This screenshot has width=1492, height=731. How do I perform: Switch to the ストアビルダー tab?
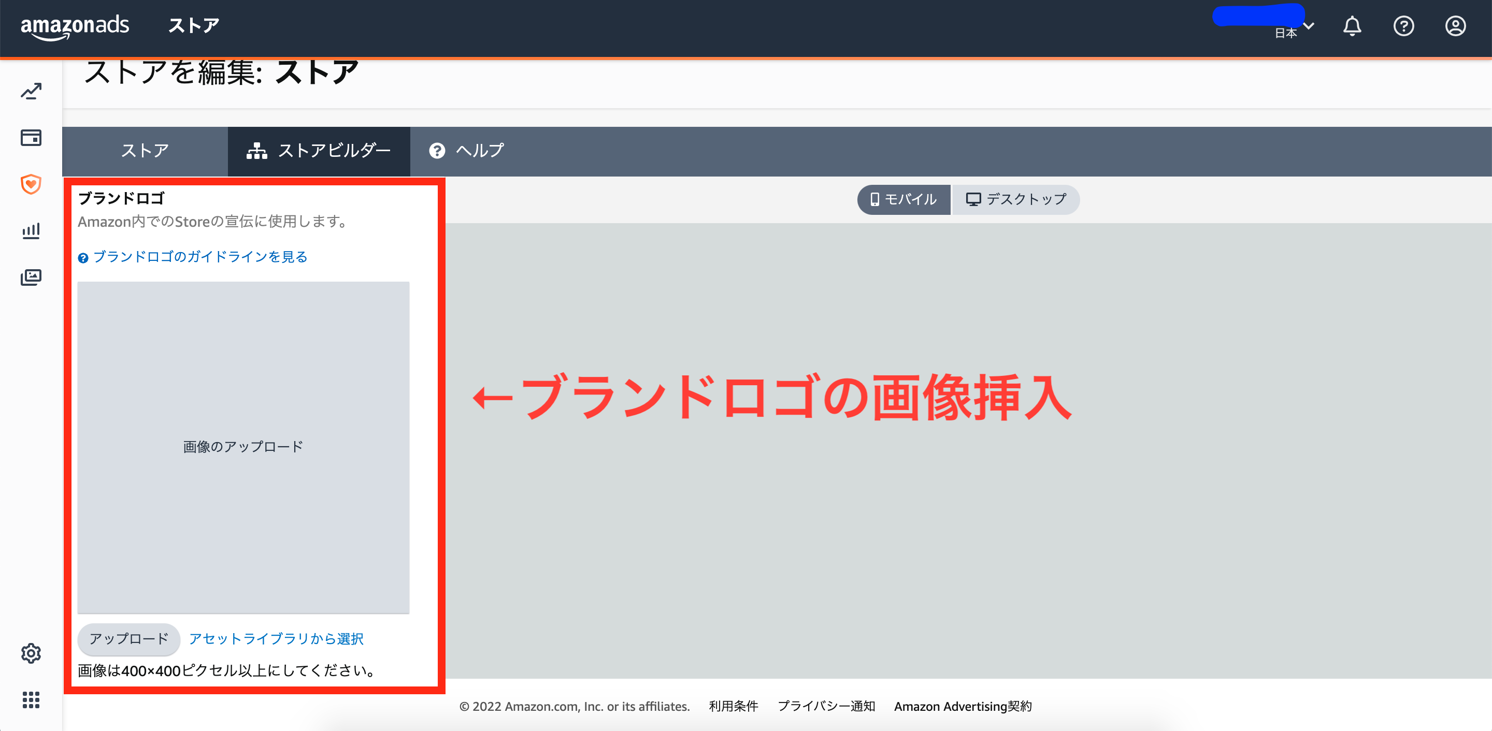point(319,151)
